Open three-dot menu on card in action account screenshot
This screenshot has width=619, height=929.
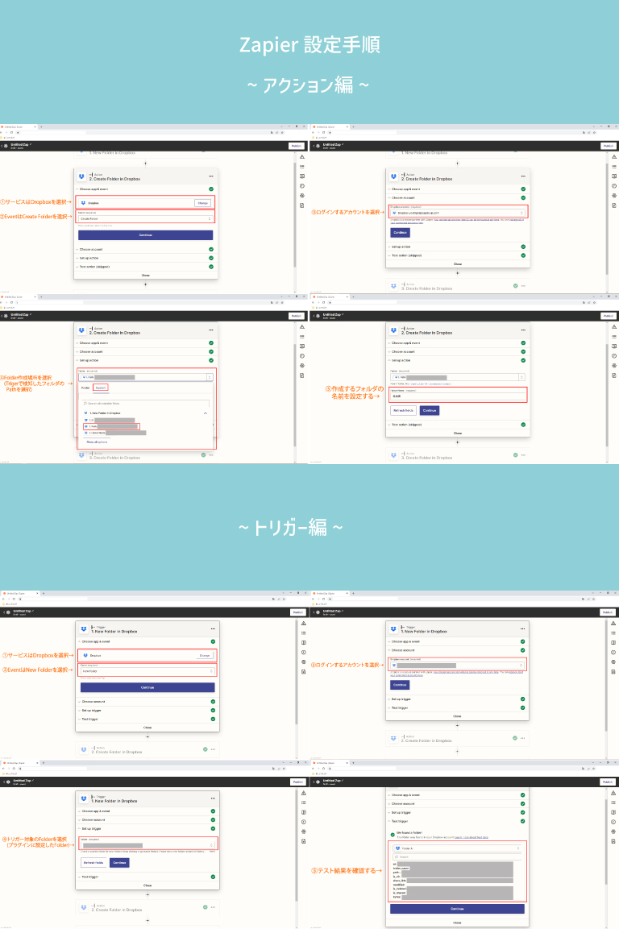(523, 176)
